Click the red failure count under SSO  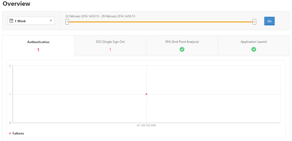tap(110, 50)
